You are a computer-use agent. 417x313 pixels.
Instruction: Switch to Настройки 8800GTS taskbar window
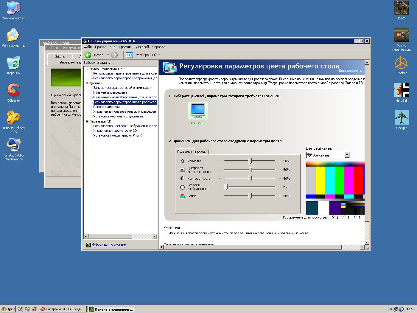point(63,309)
